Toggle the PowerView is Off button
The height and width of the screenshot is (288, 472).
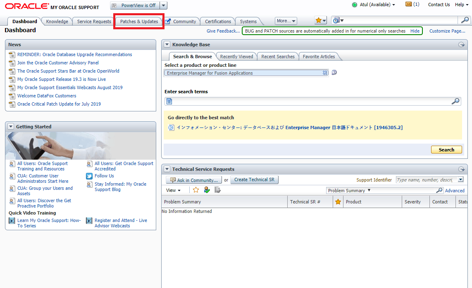(x=135, y=5)
